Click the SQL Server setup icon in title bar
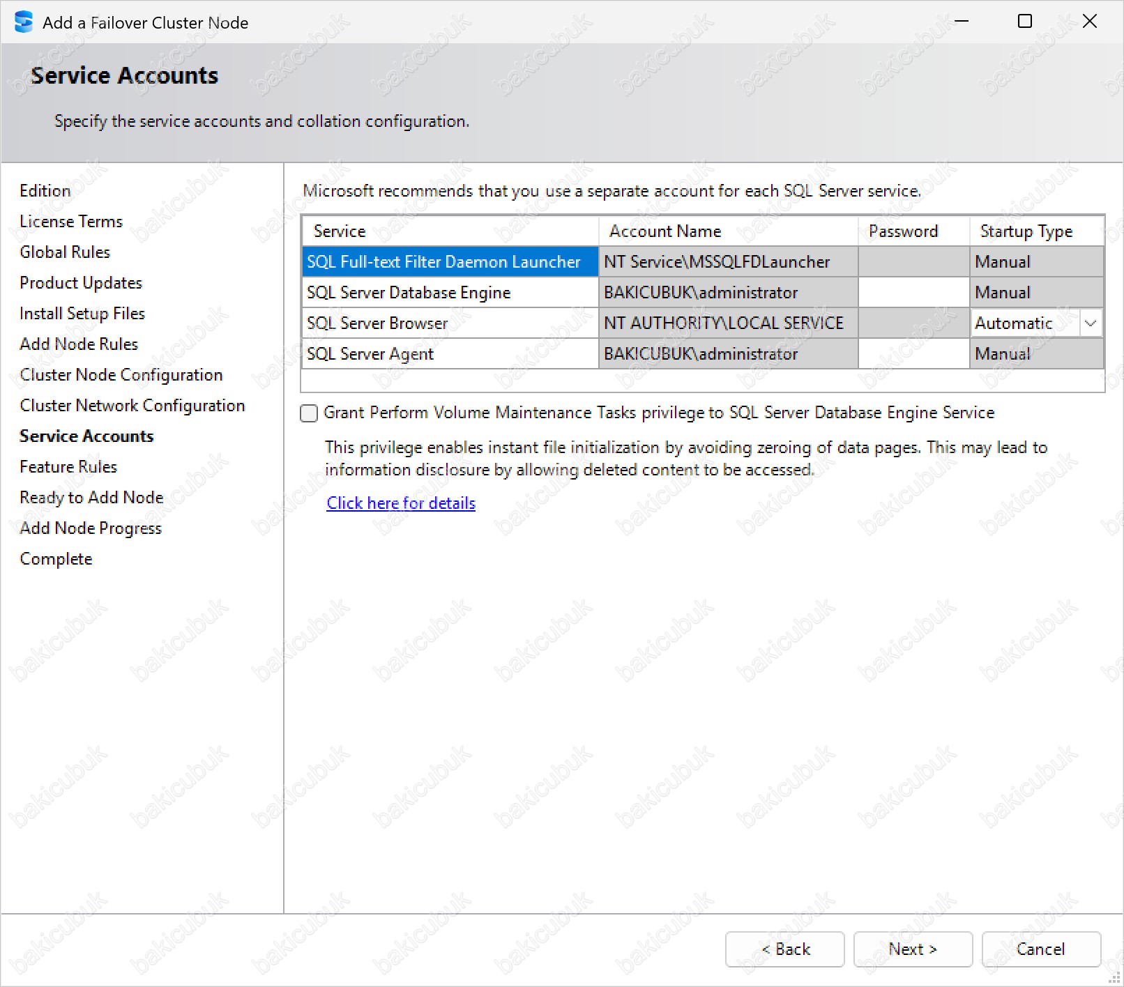The width and height of the screenshot is (1124, 987). [24, 22]
